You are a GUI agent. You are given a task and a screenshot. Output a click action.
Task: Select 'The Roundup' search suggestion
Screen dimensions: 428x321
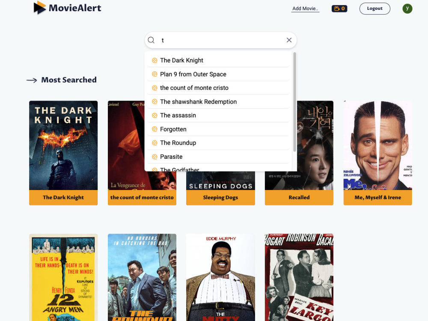pos(218,143)
